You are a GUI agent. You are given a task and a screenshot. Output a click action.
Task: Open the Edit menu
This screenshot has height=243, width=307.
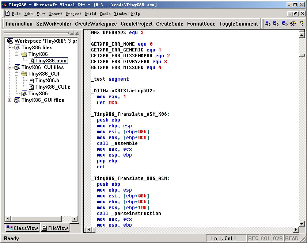coord(29,14)
